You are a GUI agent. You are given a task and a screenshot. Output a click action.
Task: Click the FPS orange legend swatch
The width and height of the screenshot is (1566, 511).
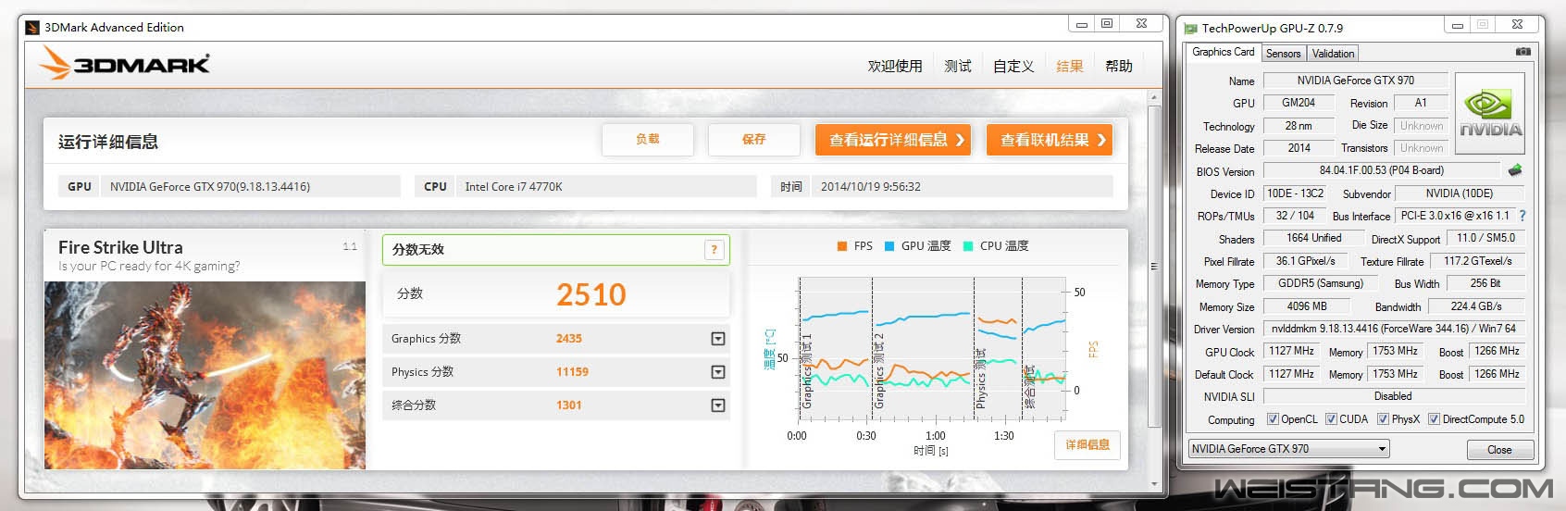tap(842, 246)
